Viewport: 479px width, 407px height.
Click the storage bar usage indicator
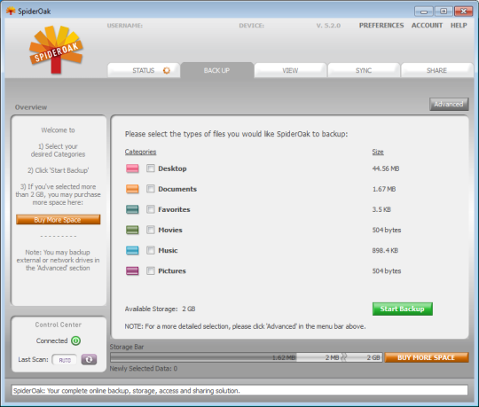[246, 357]
